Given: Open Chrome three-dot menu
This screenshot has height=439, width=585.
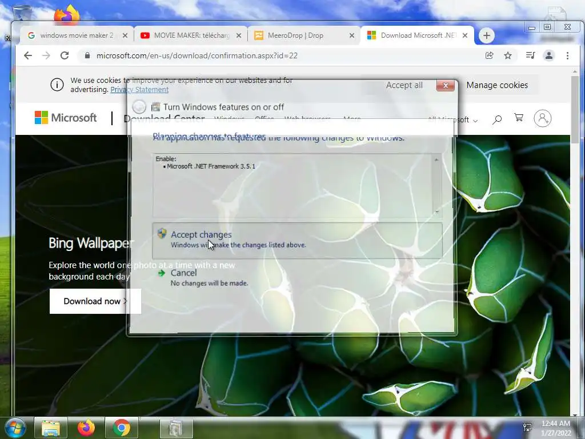Looking at the screenshot, I should coord(567,55).
